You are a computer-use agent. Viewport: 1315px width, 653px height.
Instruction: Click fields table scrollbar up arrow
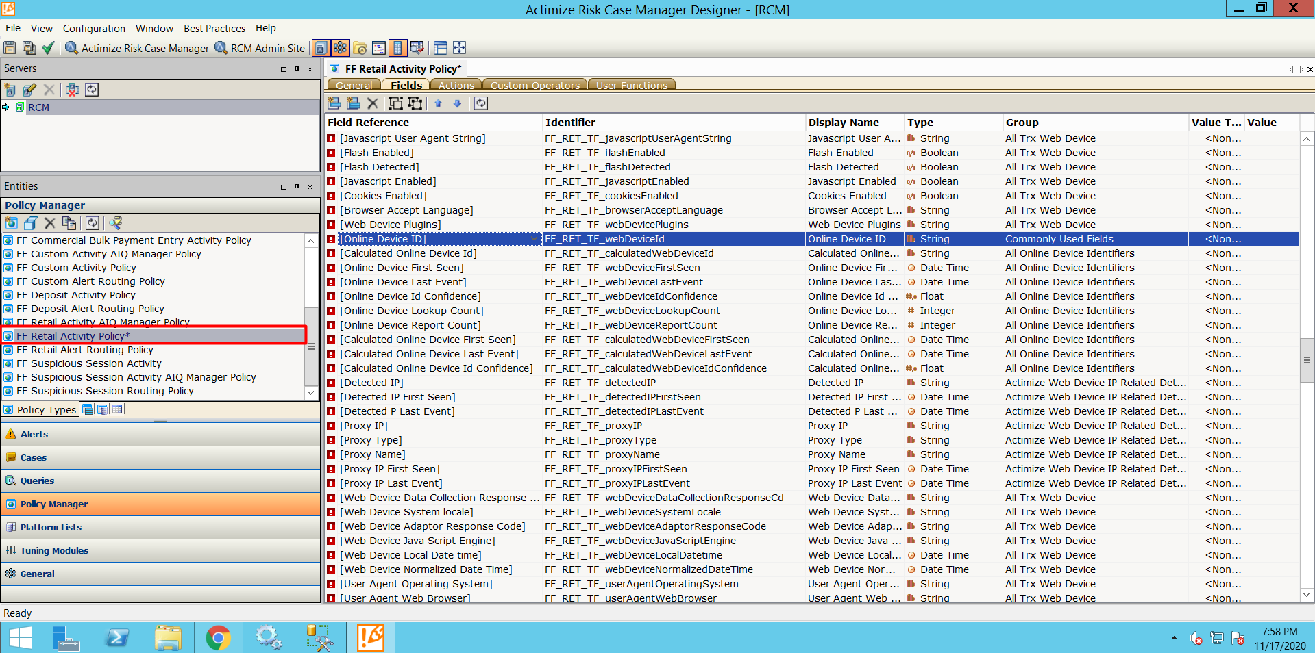pos(1307,139)
